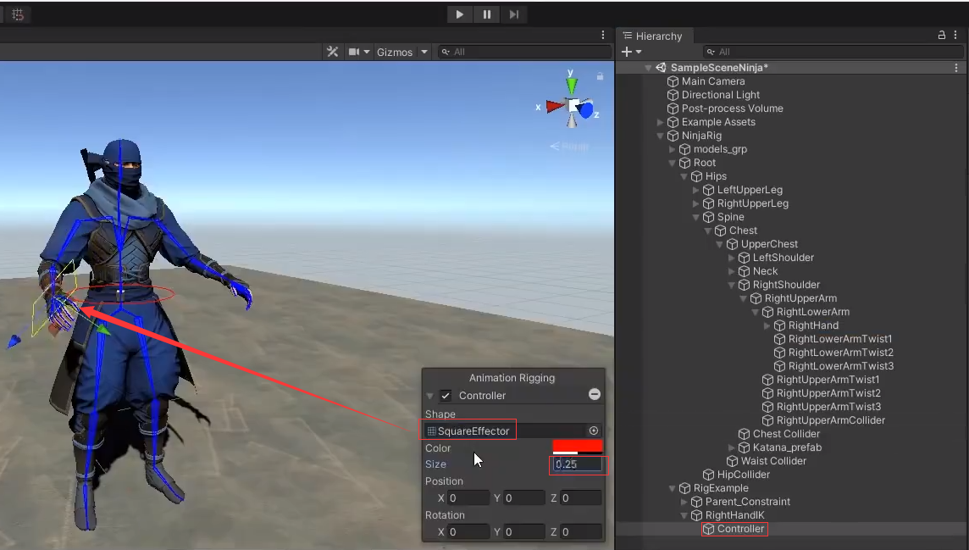Collapse the SampleSceneNinja scene

tap(648, 68)
